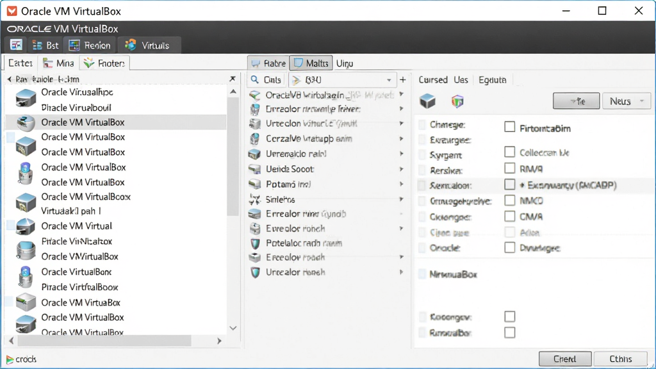
Task: Click the Cthns button
Action: 620,359
